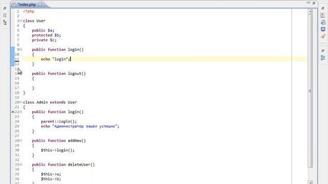Click line number 19 in the gutter
Screen dimensions: 328x184
(x=17, y=98)
